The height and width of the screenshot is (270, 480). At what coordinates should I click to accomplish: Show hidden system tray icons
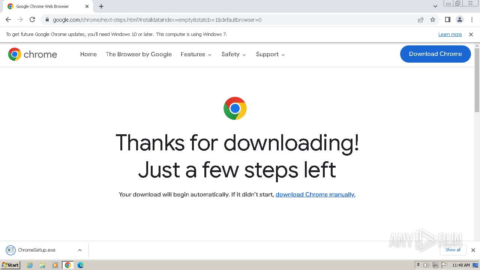pos(418,265)
